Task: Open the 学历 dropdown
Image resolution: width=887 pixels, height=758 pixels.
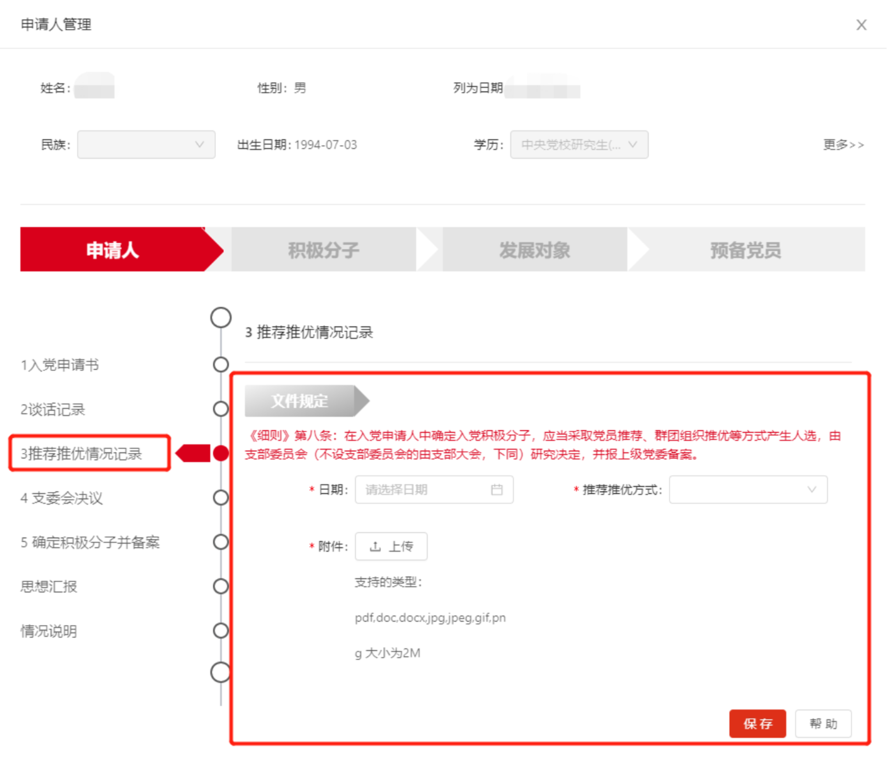Action: click(579, 144)
